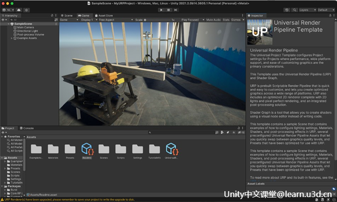Select Main Camera in Hierarchy

[x=26, y=28]
